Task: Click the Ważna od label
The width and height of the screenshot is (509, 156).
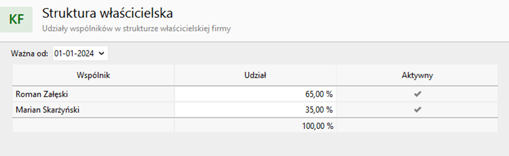Action: click(x=30, y=53)
